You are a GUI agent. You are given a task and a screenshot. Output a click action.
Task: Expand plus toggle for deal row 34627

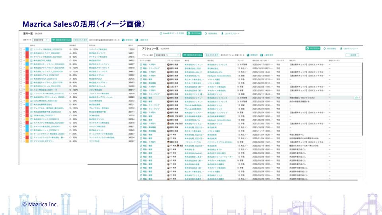[24, 64]
